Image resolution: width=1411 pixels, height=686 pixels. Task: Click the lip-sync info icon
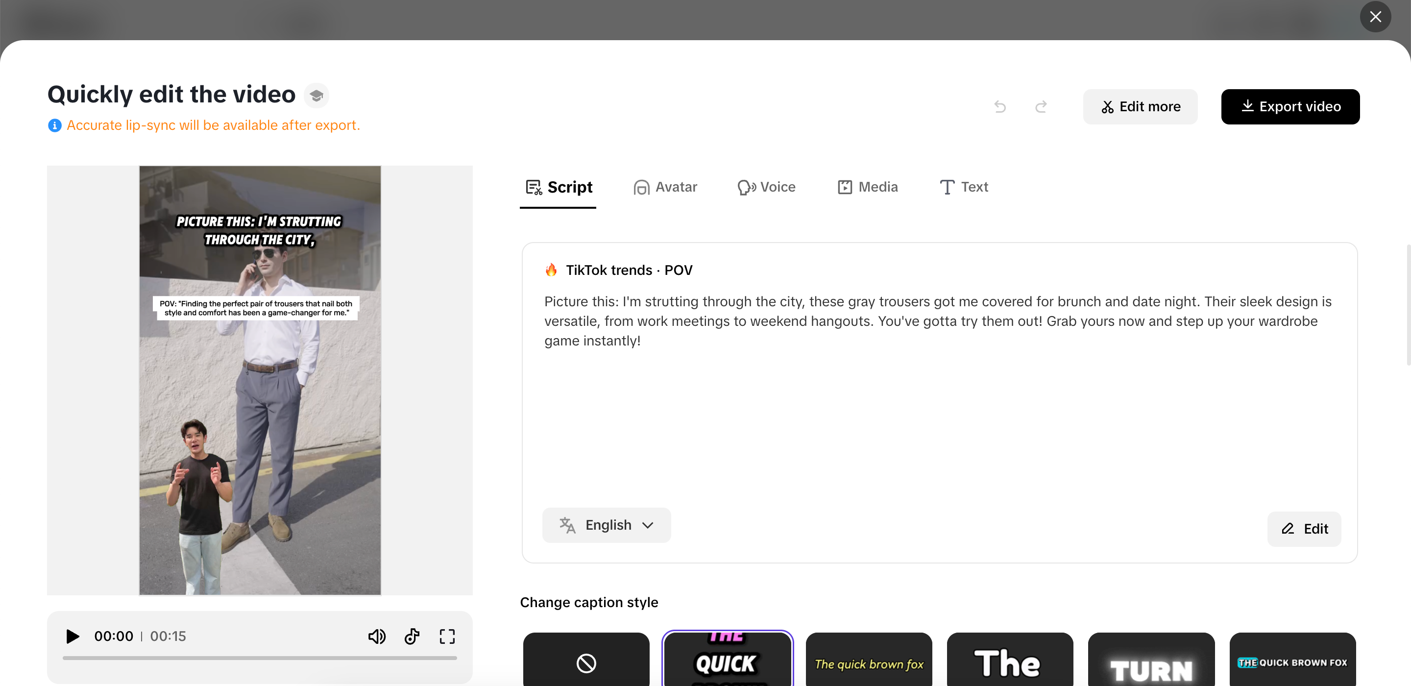[x=54, y=125]
